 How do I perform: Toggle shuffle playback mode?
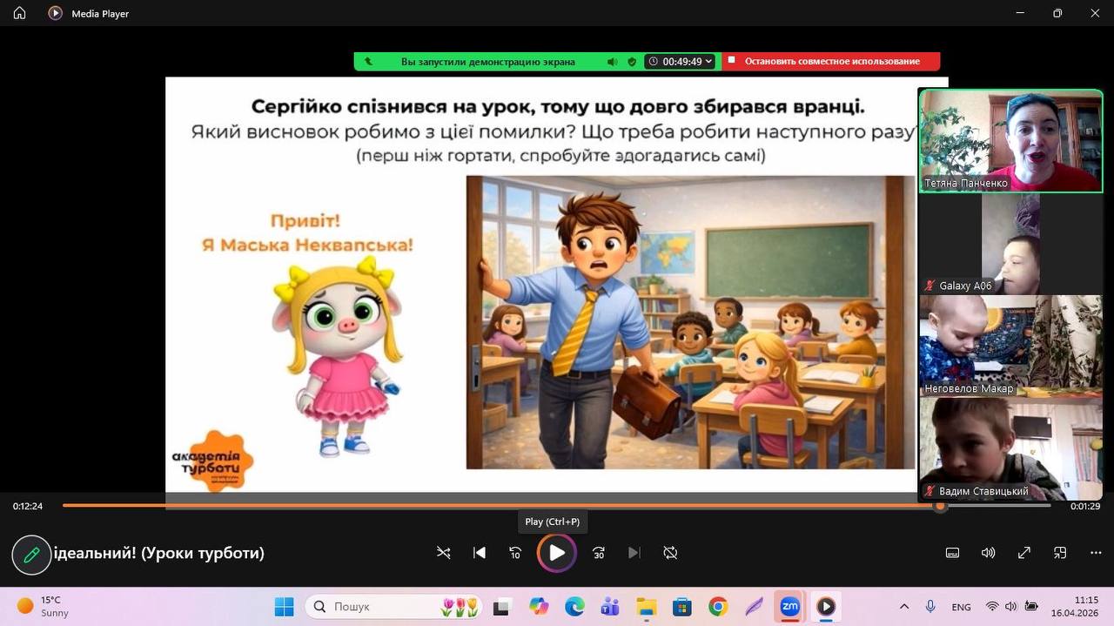point(444,553)
